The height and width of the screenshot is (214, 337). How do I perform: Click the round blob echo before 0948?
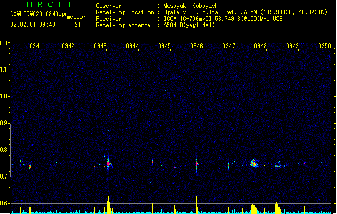[x=254, y=163]
